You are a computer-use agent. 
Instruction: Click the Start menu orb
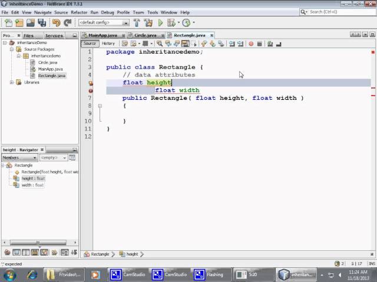pyautogui.click(x=10, y=274)
